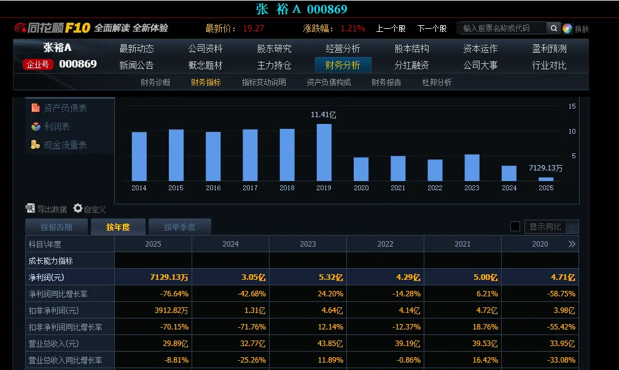Image resolution: width=619 pixels, height=370 pixels.
Task: Click the 2014 bar in chart
Action: 139,156
